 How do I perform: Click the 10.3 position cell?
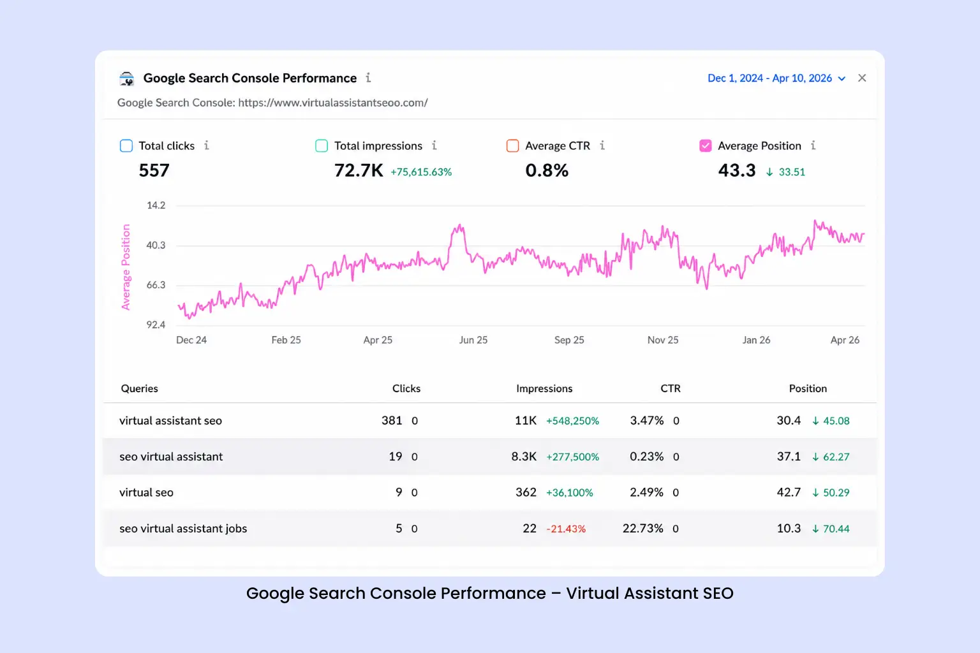789,529
